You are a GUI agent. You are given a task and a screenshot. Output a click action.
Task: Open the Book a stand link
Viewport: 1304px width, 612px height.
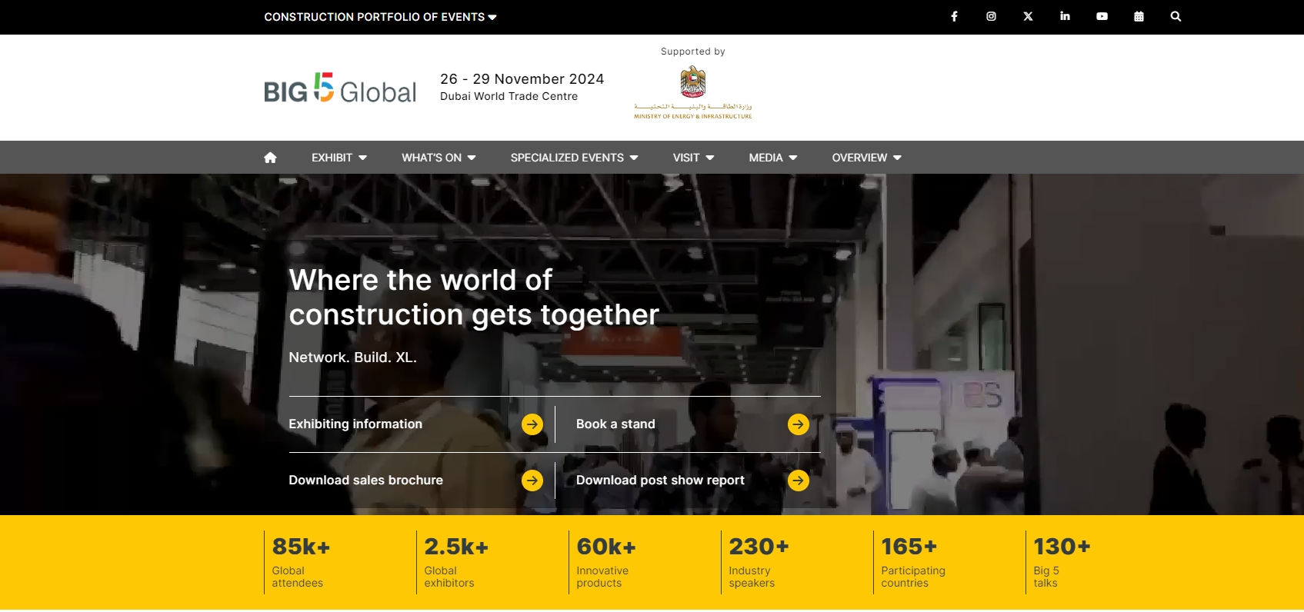click(615, 424)
